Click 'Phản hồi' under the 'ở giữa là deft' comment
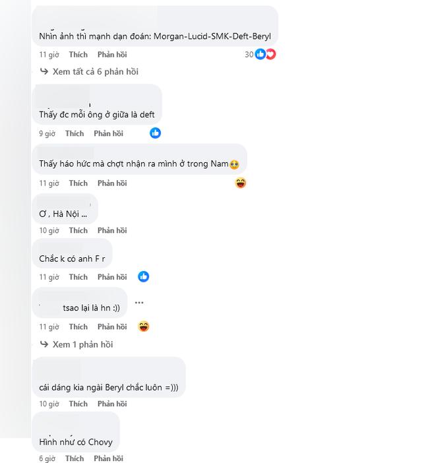 pyautogui.click(x=108, y=133)
